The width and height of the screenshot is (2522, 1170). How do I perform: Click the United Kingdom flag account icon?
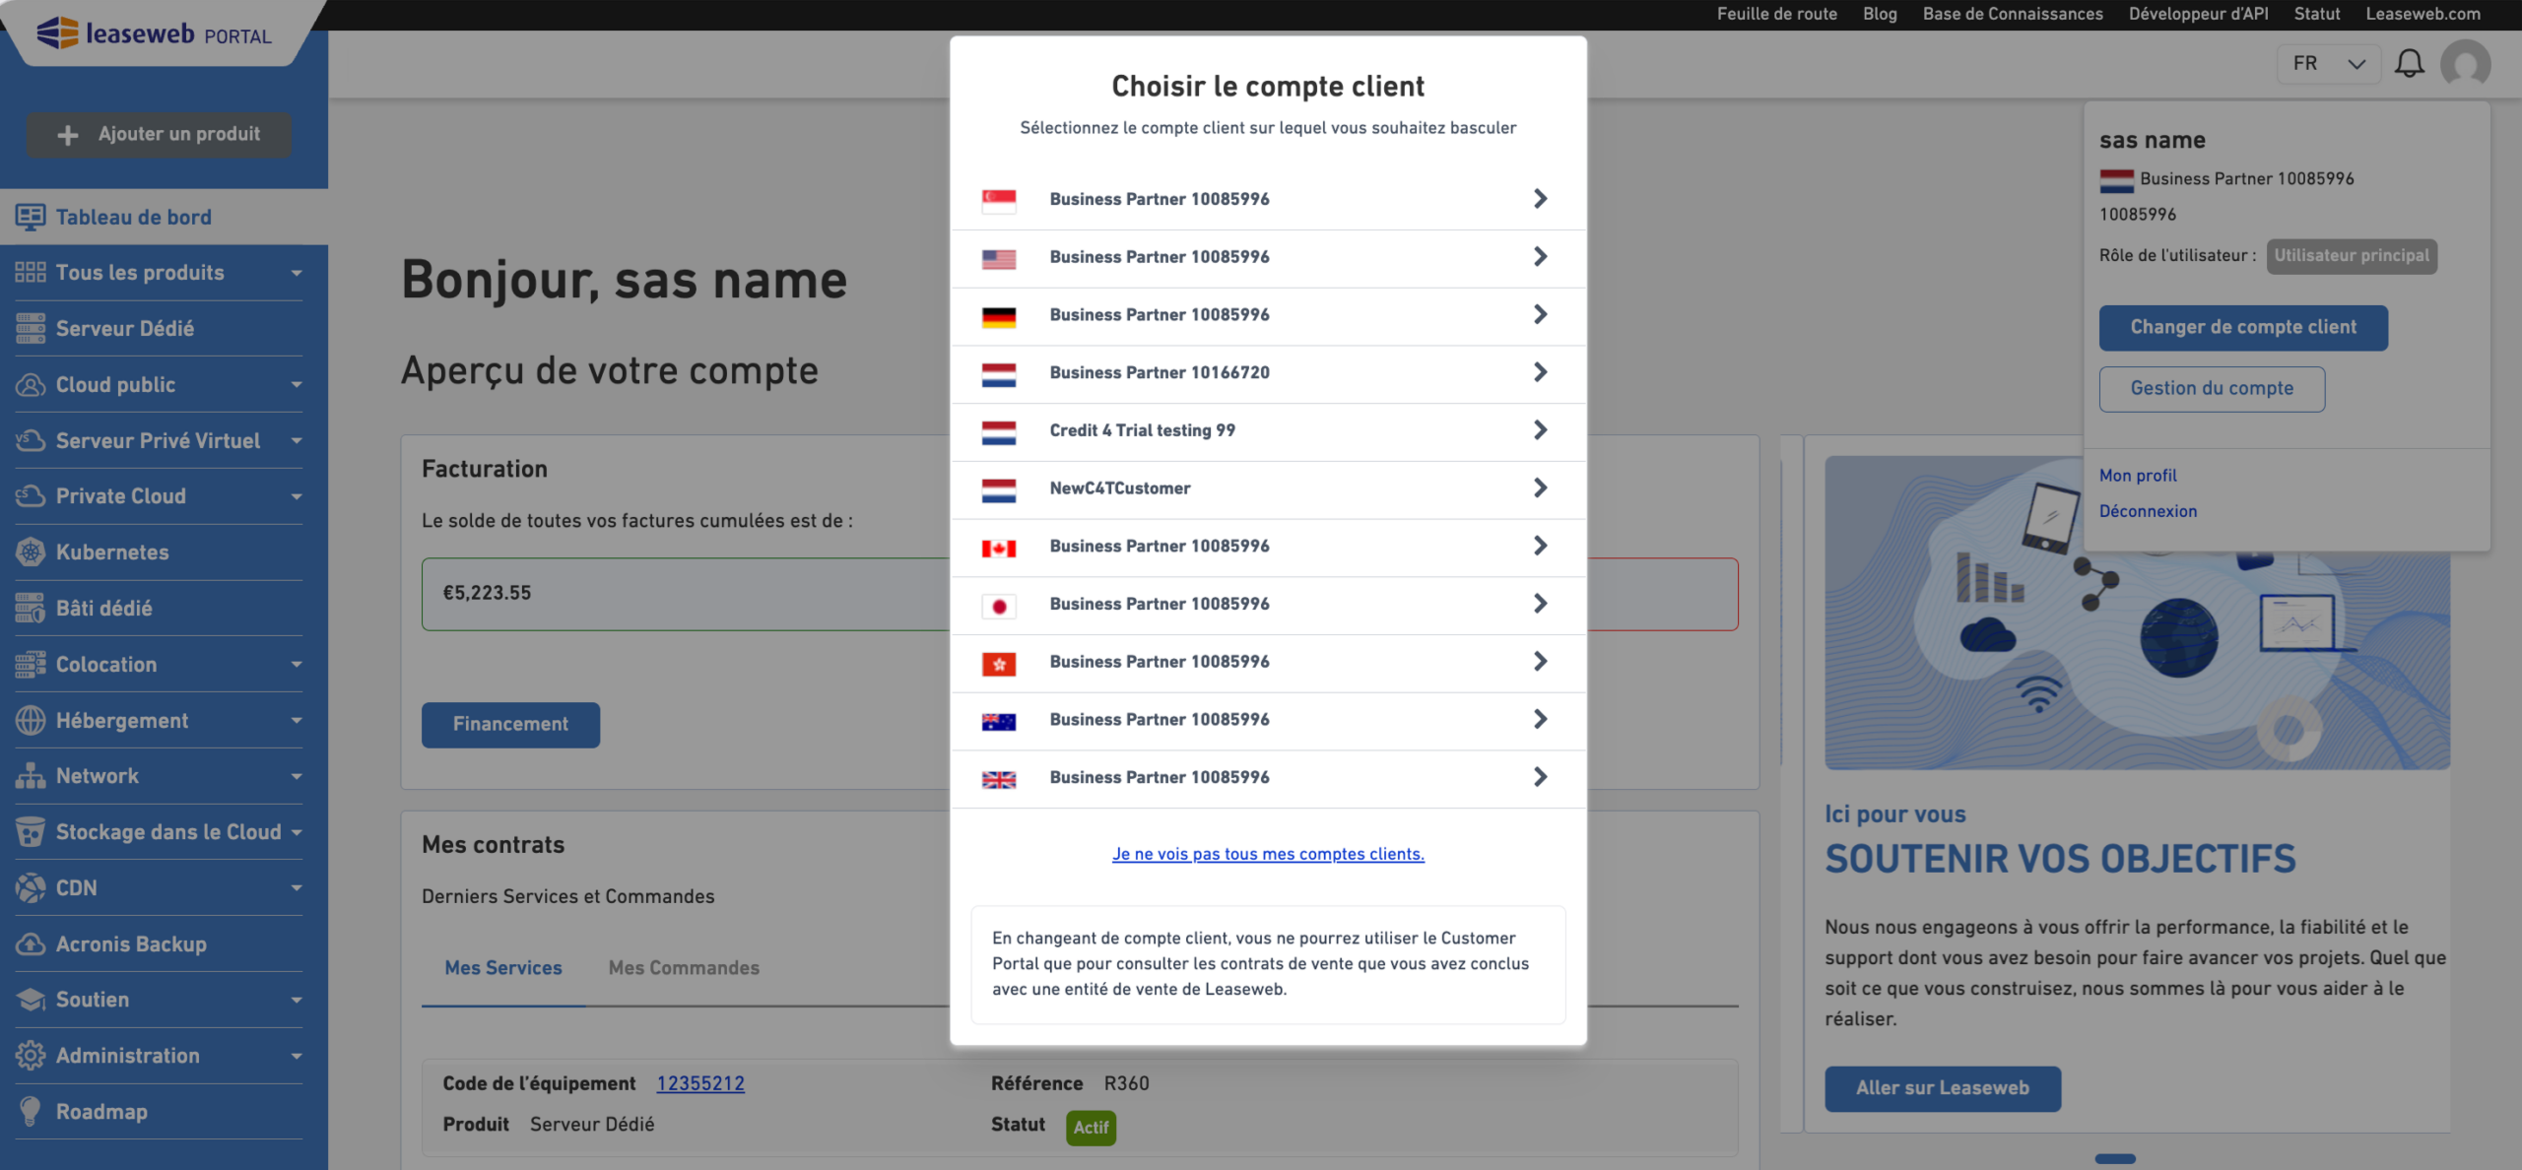998,779
